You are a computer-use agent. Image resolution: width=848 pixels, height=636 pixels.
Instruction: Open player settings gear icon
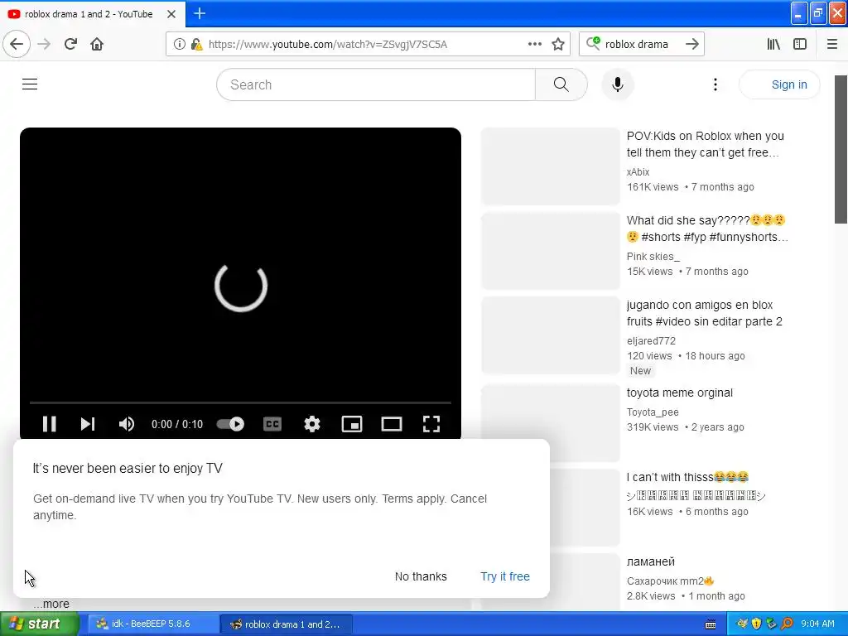312,424
